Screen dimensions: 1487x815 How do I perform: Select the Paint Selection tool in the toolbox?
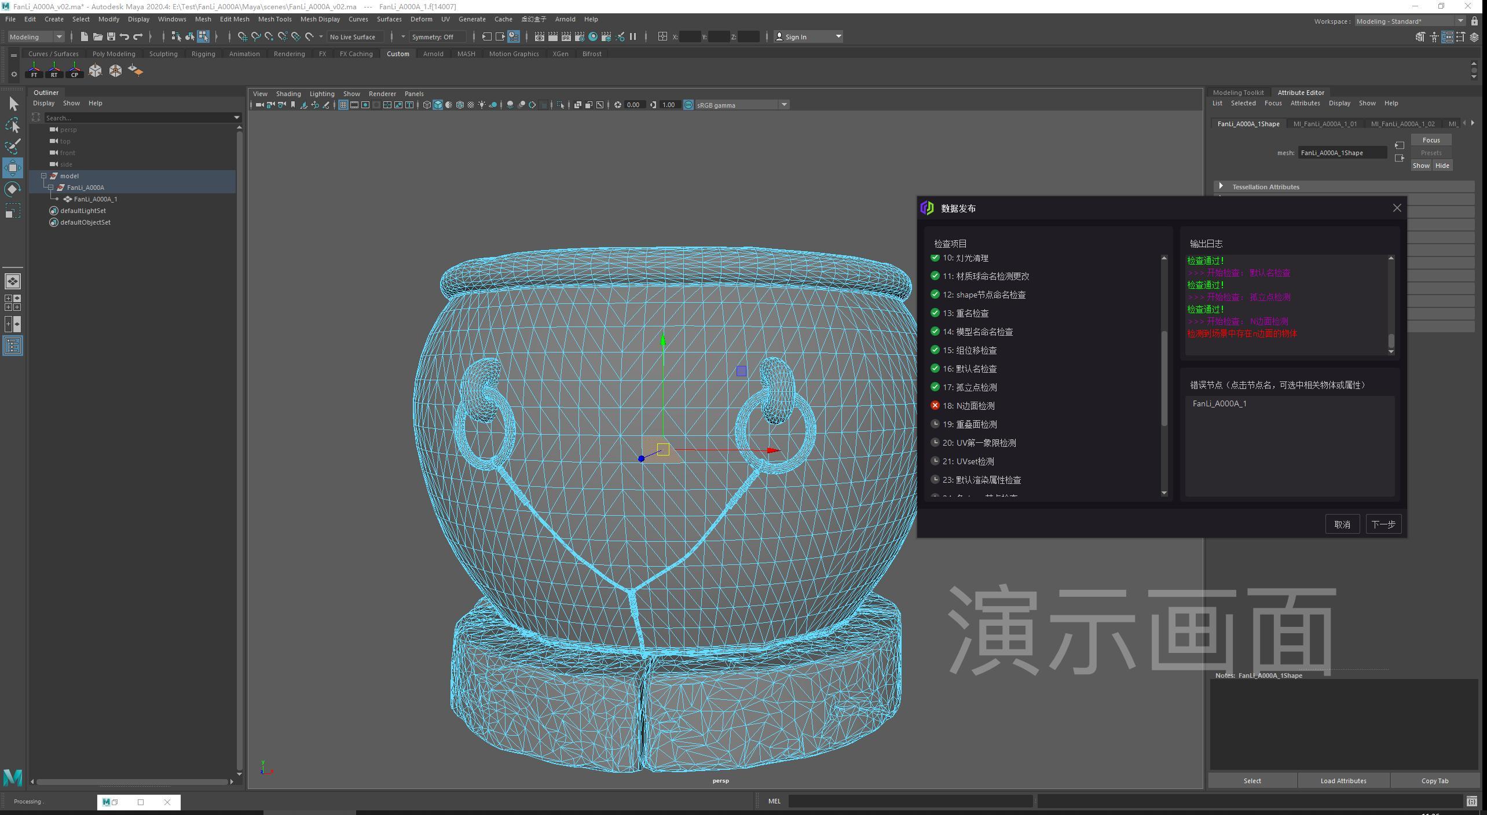coord(13,146)
